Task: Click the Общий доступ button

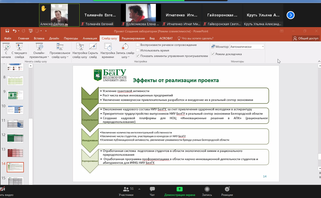Action: [305, 39]
